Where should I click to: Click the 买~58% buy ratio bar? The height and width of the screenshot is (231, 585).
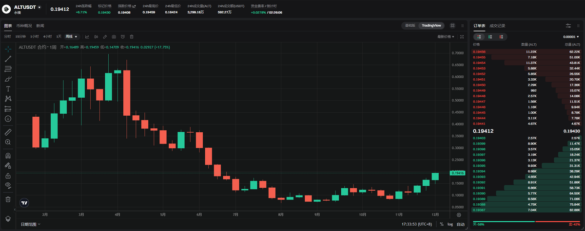click(505, 223)
